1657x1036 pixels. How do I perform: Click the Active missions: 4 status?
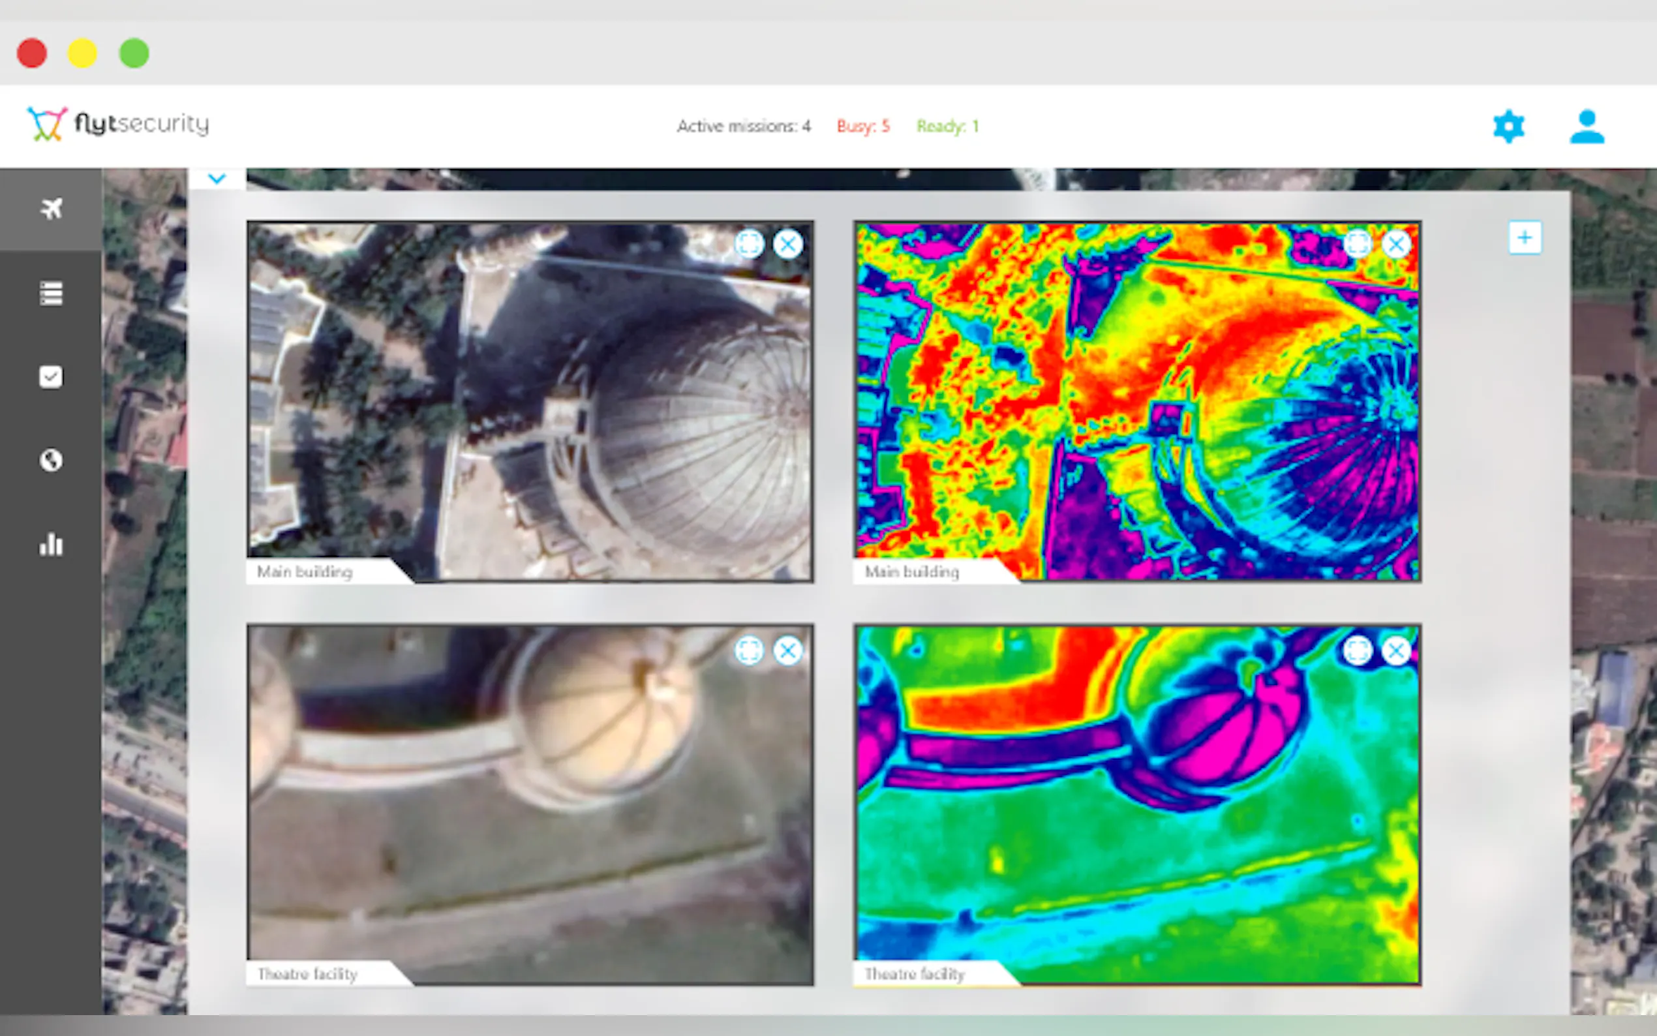[x=743, y=127]
